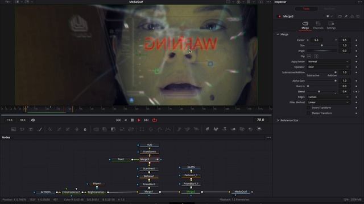Toggle horizontal Flip button
Screen dimensions: 364x204
[x=309, y=56]
